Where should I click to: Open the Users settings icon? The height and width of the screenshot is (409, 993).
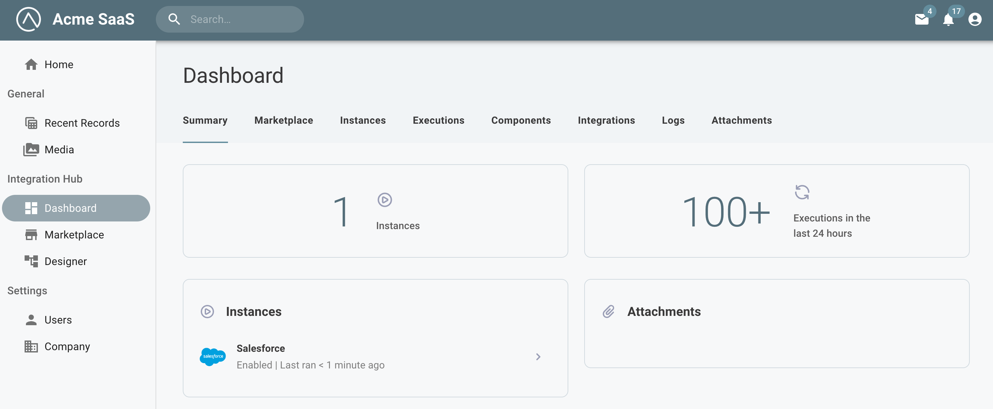coord(31,320)
